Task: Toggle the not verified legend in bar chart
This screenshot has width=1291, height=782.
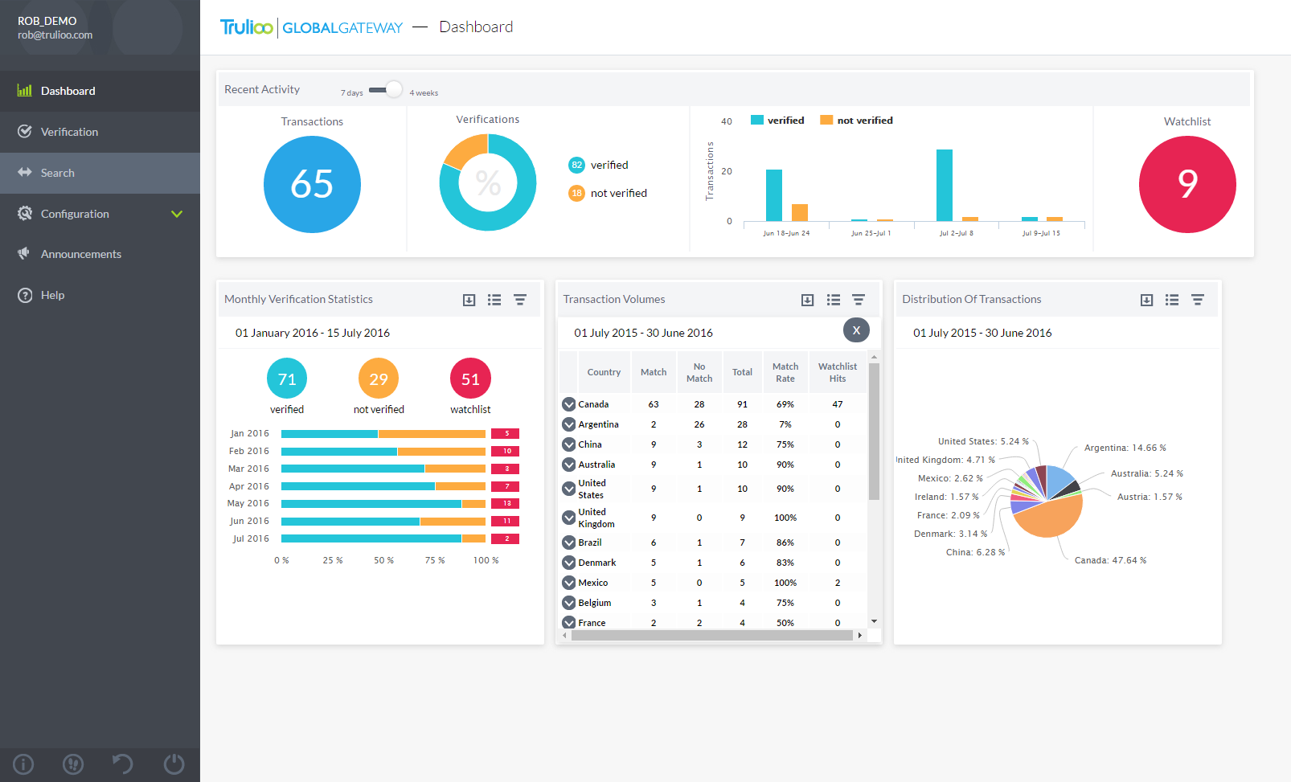Action: (x=856, y=121)
